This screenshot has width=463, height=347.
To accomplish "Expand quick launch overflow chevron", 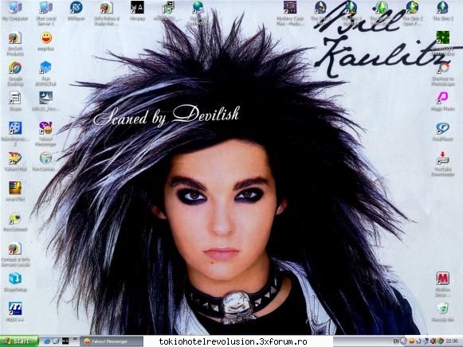I will click(x=75, y=340).
